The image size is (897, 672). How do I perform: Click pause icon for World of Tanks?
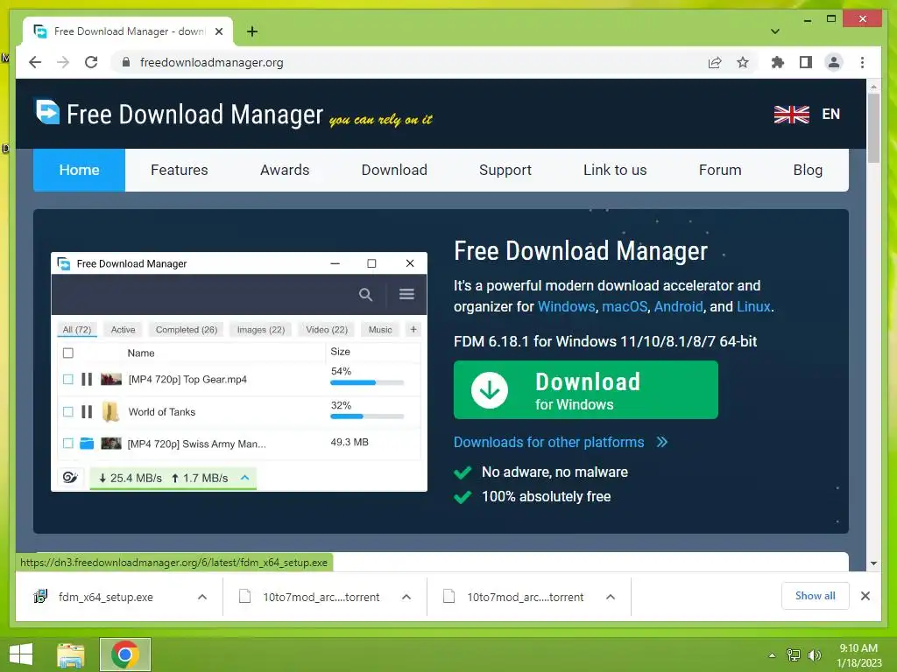click(87, 411)
